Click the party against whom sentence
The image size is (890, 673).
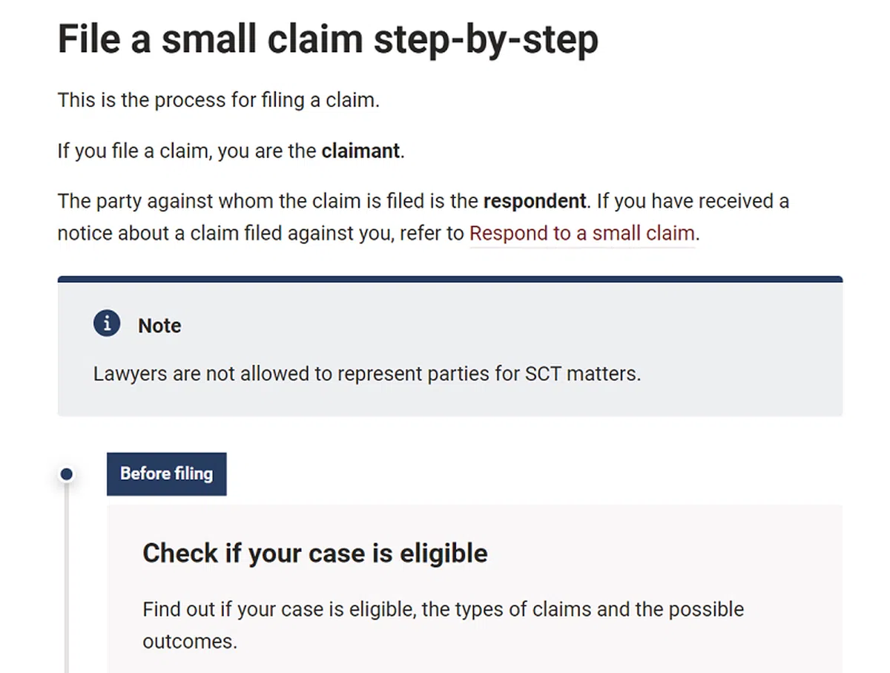click(x=267, y=201)
